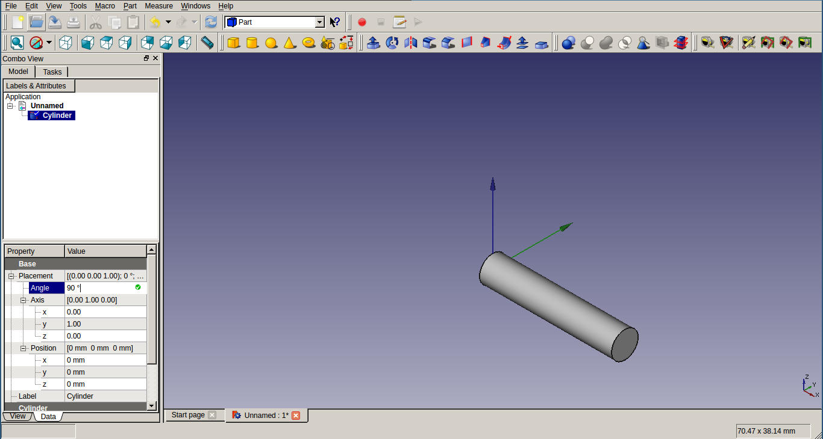This screenshot has height=439, width=823.
Task: Click the draw style no-entry icon
Action: coord(36,43)
